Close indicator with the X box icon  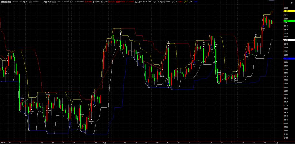164,2
